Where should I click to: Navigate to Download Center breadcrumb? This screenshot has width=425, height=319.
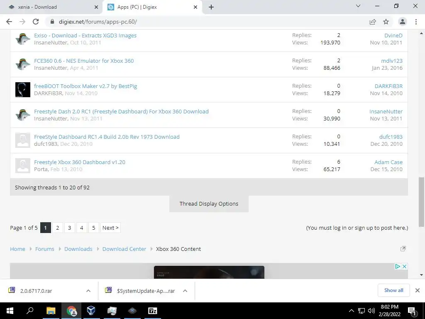(124, 249)
